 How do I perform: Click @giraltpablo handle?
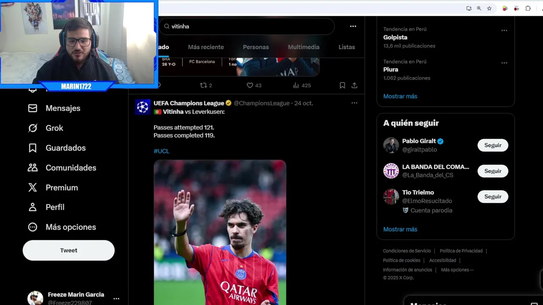click(420, 150)
